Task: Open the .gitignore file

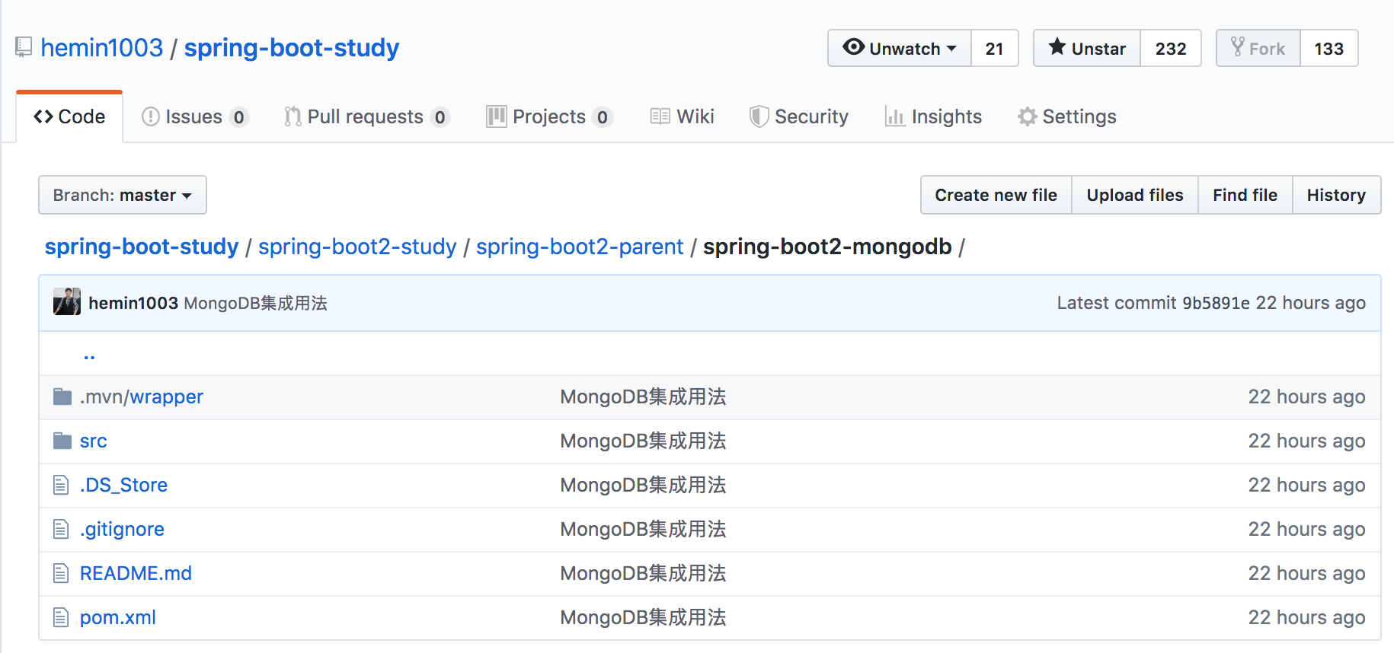Action: [x=123, y=529]
